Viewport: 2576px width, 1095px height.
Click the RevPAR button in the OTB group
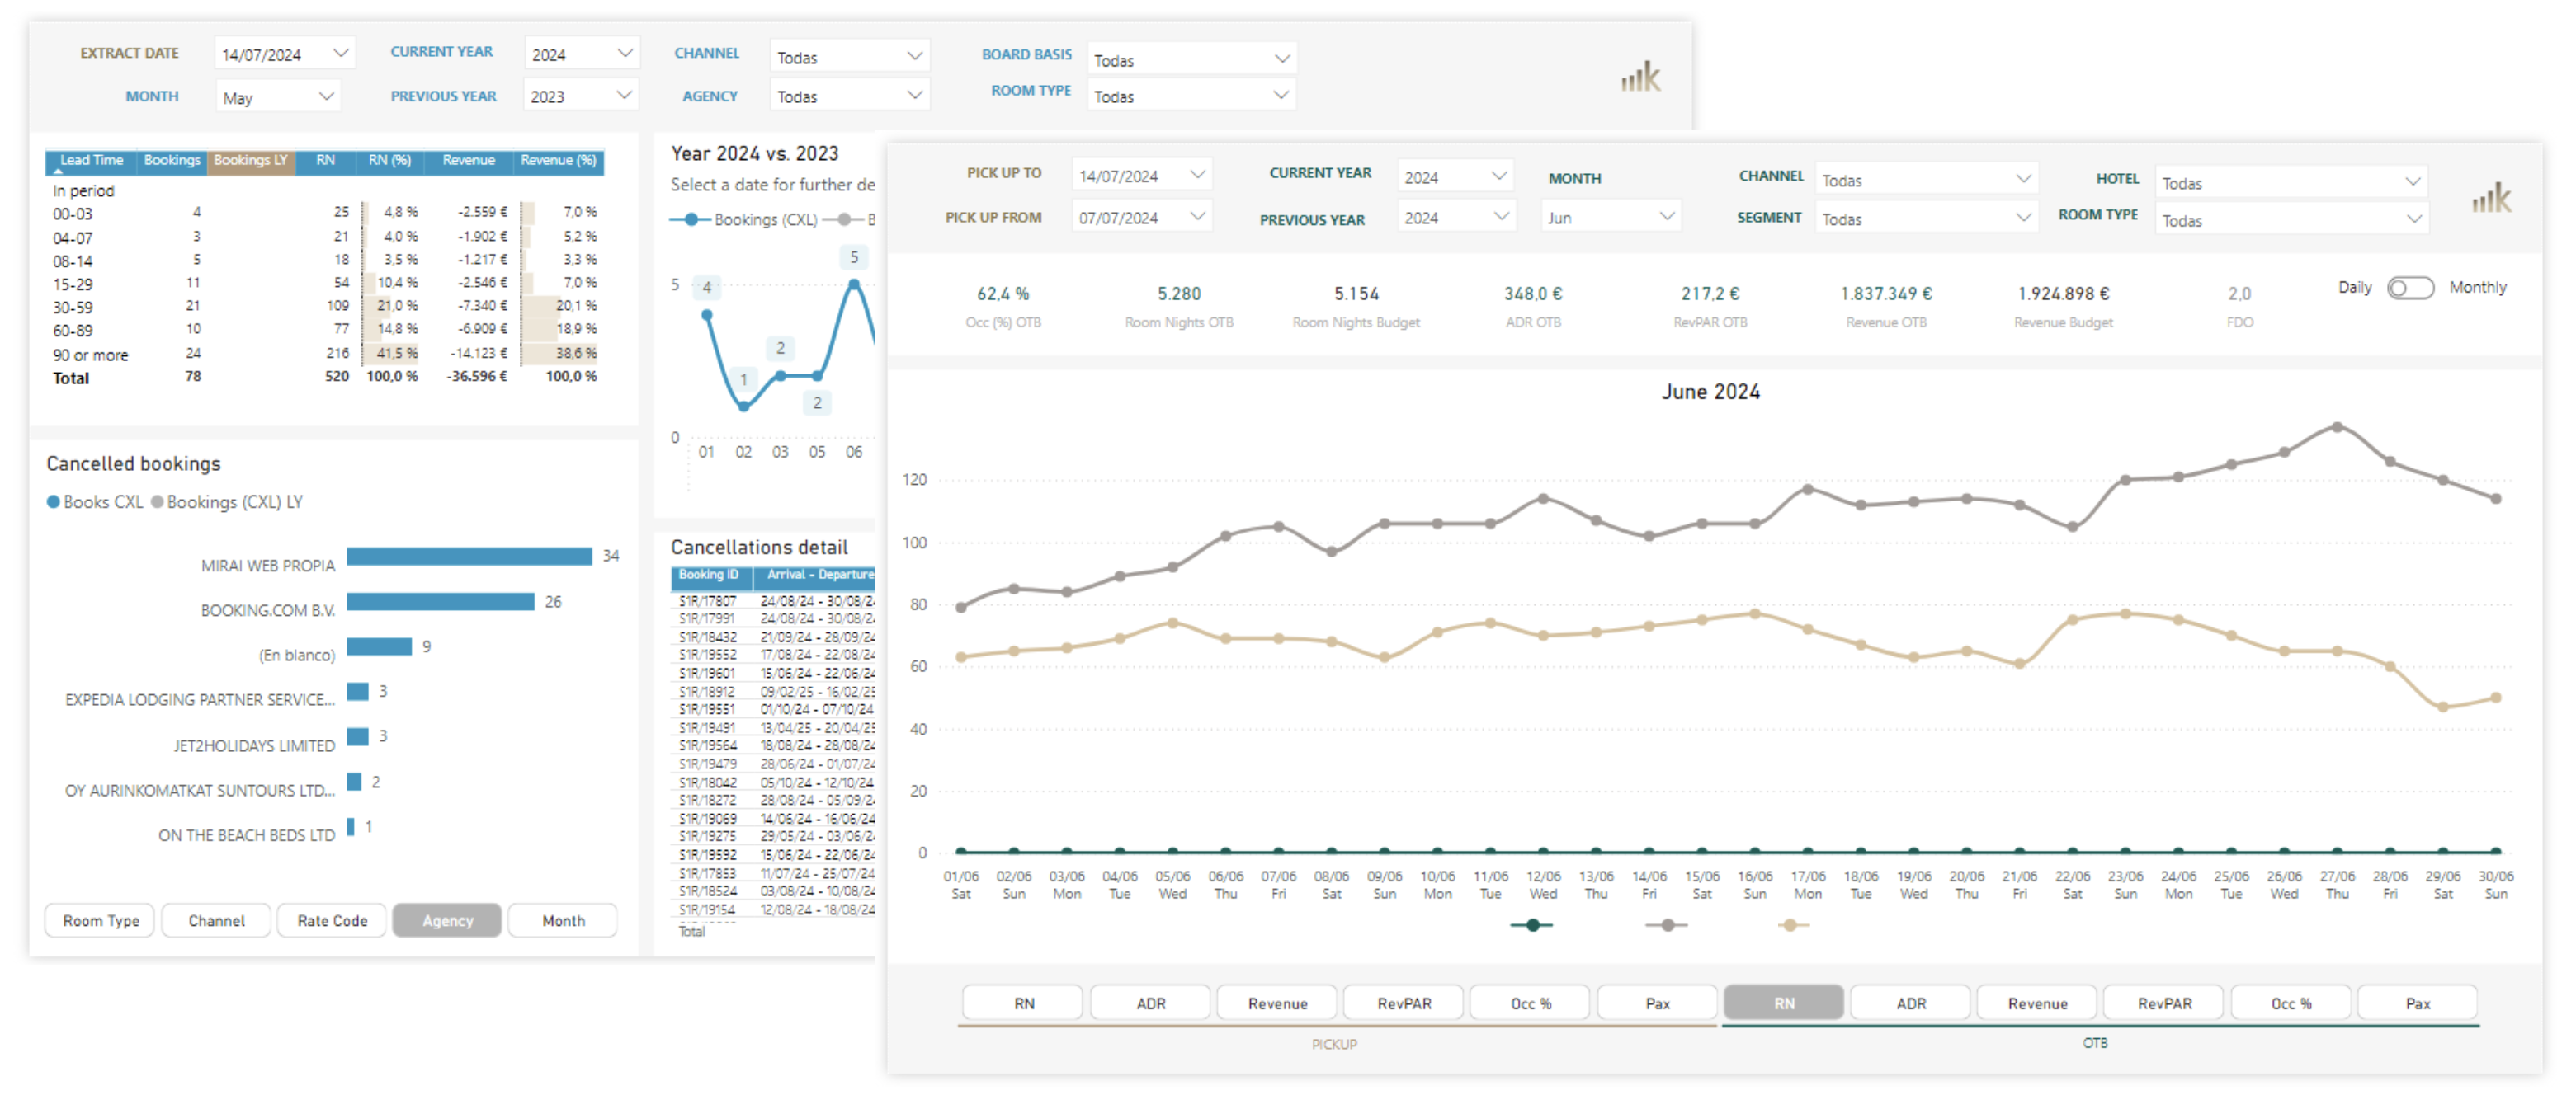point(2164,1003)
